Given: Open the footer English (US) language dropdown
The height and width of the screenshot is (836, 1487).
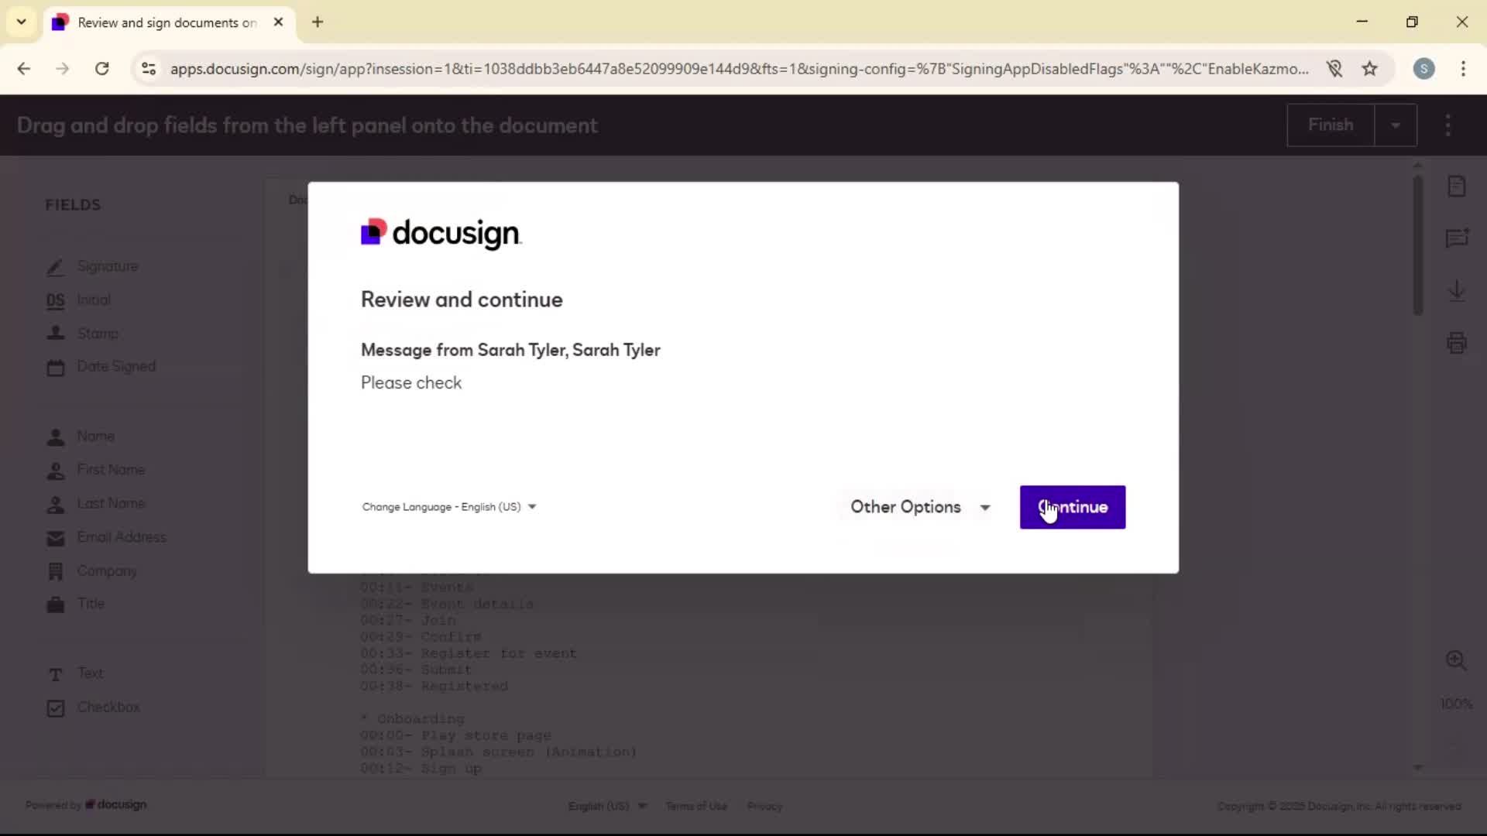Looking at the screenshot, I should click(607, 806).
